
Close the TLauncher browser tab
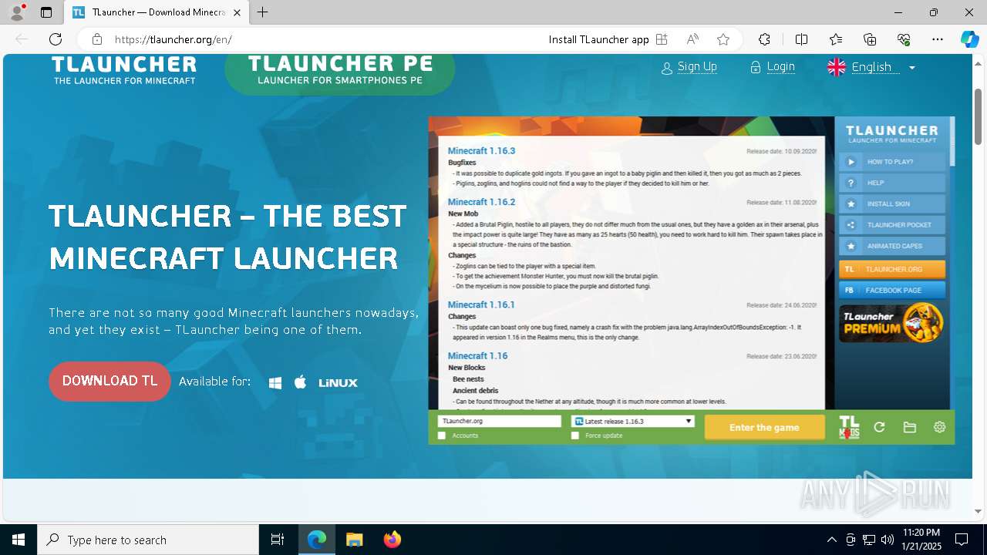click(237, 12)
